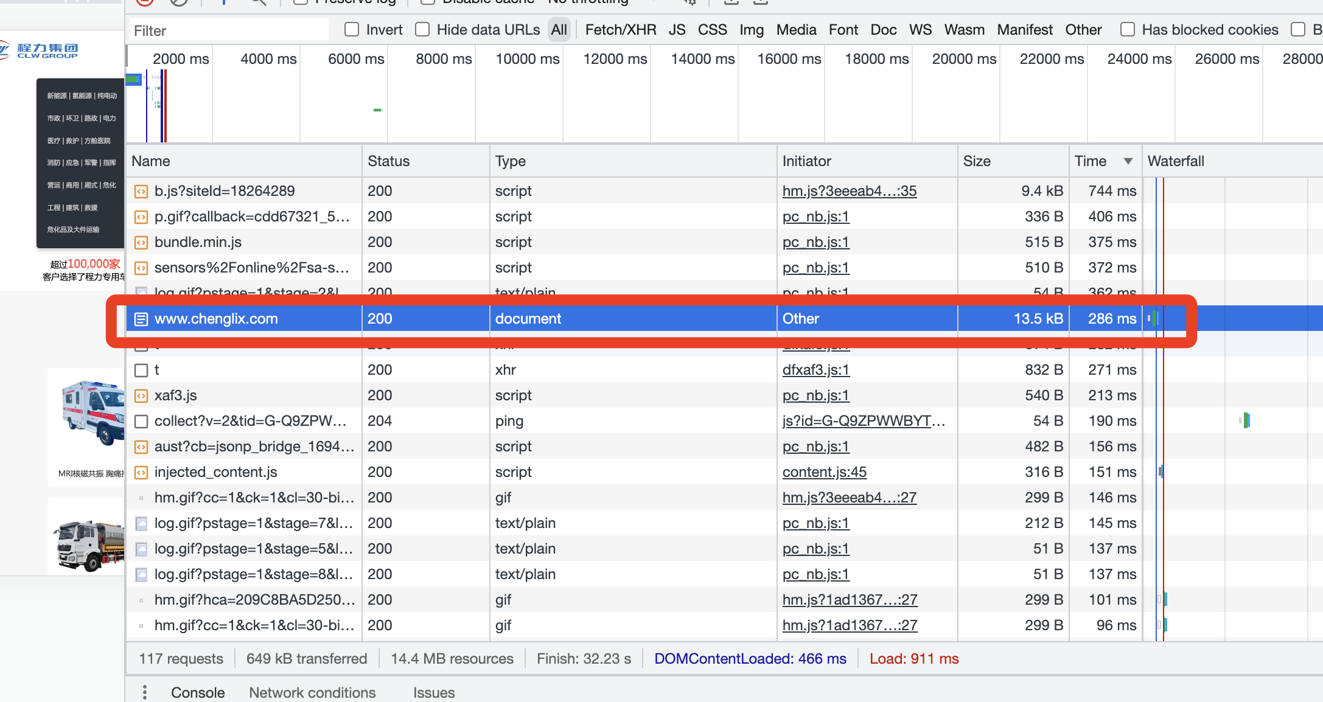
Task: Click the collect?v=2 ping request icon
Action: pos(141,421)
